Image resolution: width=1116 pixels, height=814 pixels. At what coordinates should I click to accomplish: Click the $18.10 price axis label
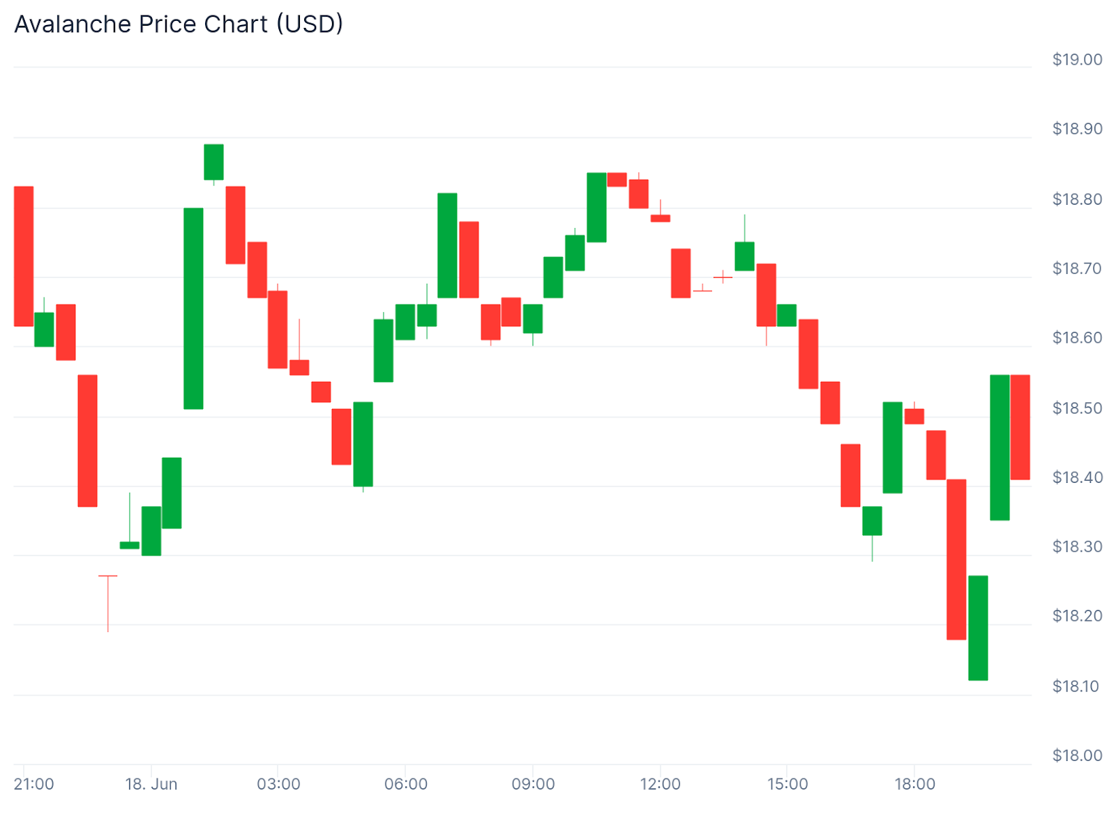tap(1077, 686)
